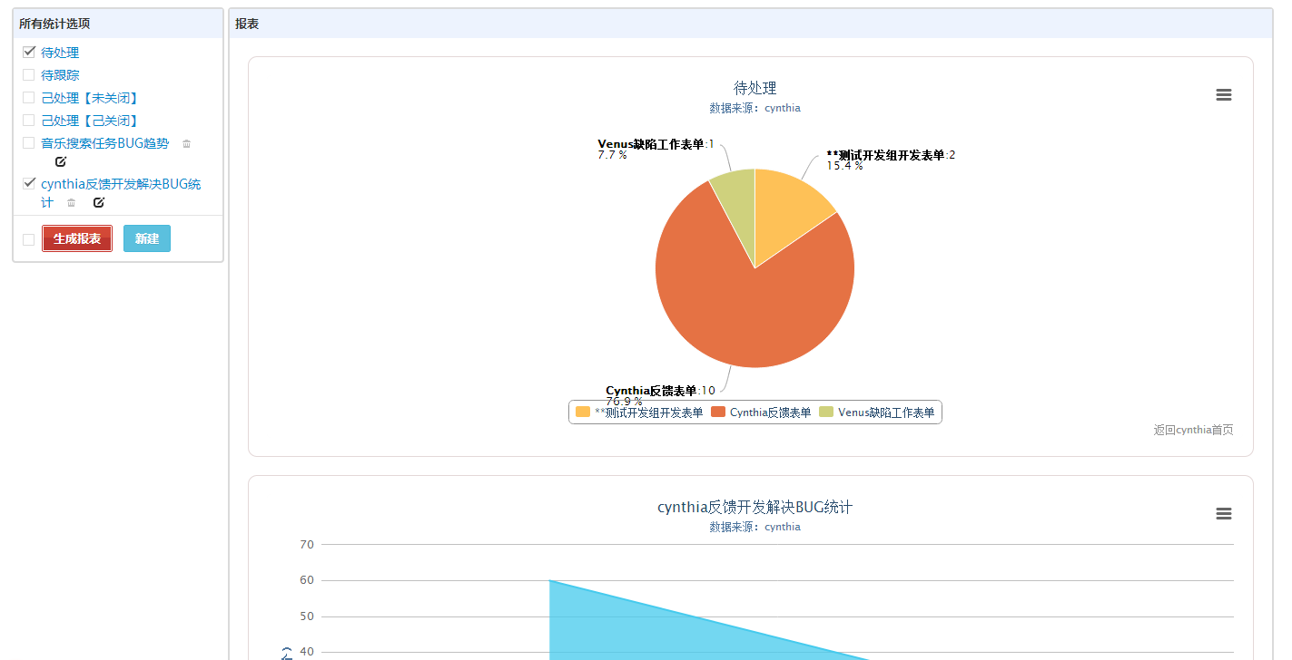This screenshot has width=1292, height=660.
Task: Toggle the select-all checkbox beside 生成报表
Action: point(29,239)
